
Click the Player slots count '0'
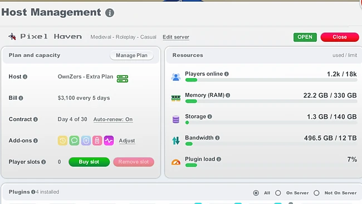tap(60, 162)
